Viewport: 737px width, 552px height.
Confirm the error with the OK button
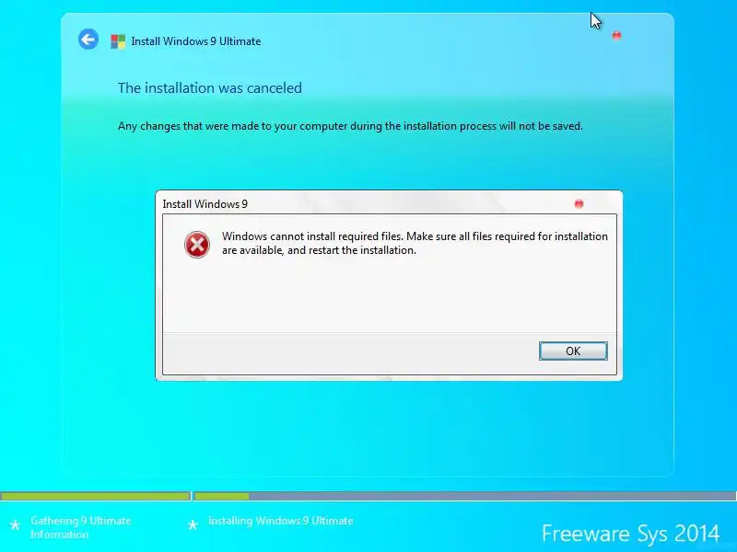tap(573, 351)
